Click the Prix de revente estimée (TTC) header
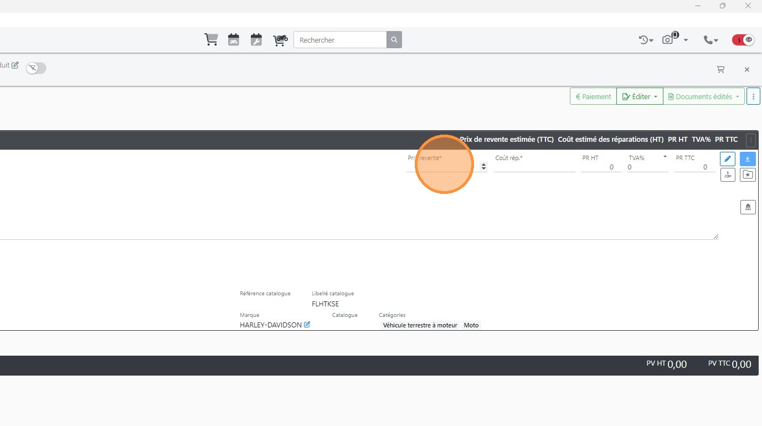Image resolution: width=762 pixels, height=426 pixels. pyautogui.click(x=507, y=140)
